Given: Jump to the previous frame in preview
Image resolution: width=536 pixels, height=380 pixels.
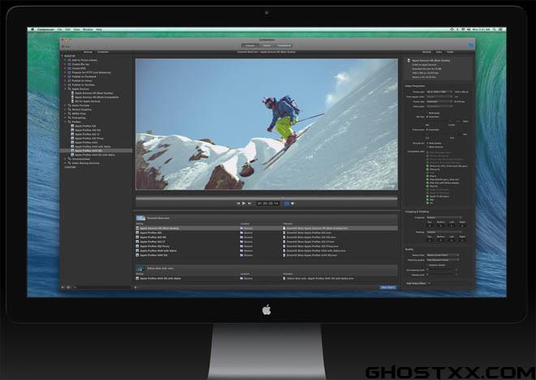Looking at the screenshot, I should coord(238,203).
